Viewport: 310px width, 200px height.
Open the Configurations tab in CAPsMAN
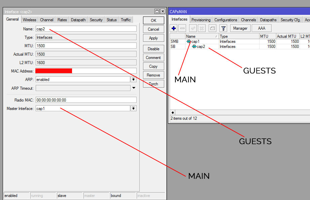click(x=226, y=20)
